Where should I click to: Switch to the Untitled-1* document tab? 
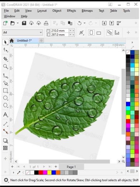24,41
